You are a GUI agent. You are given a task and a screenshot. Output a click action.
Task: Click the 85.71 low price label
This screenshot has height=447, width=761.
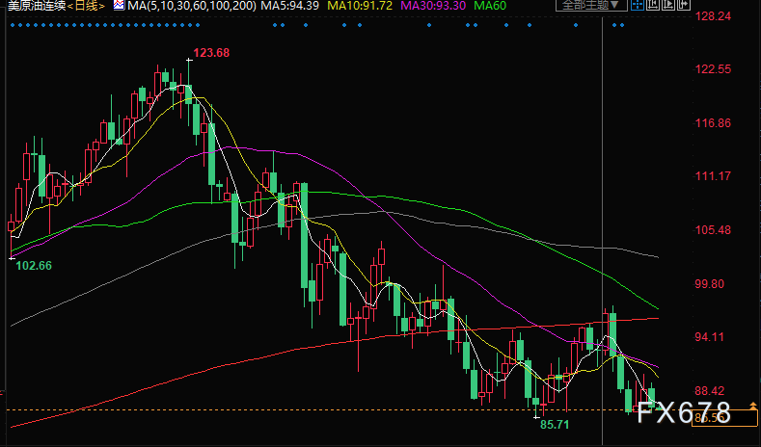(x=555, y=425)
